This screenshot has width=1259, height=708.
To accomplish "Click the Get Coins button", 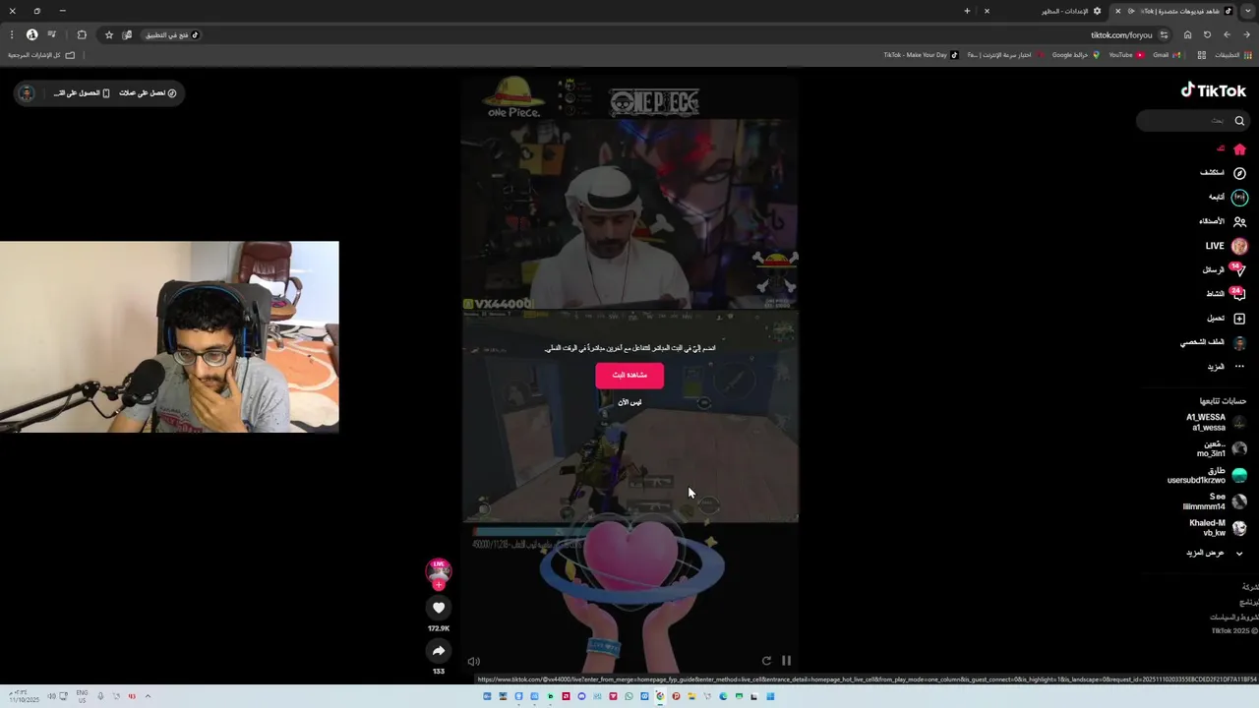I will (x=148, y=92).
